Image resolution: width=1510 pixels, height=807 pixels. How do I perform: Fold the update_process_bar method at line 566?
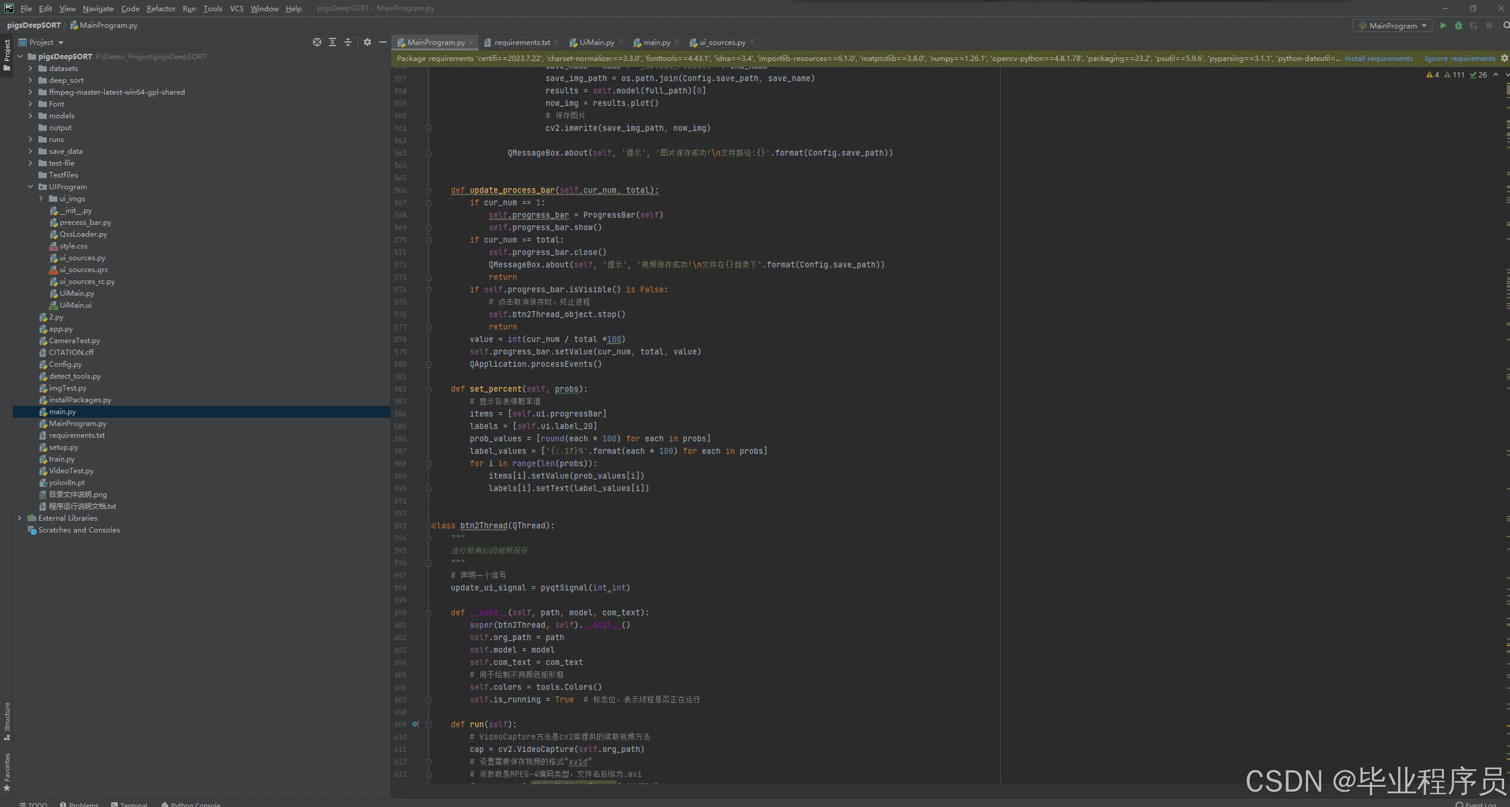[428, 191]
